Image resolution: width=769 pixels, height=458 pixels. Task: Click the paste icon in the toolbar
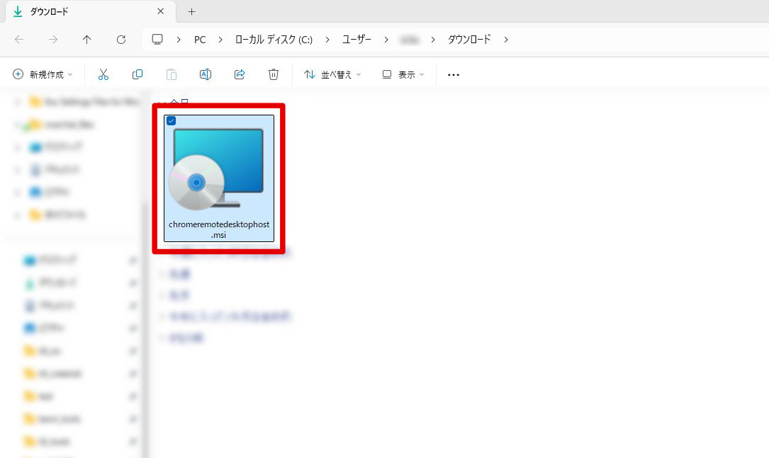coord(172,74)
